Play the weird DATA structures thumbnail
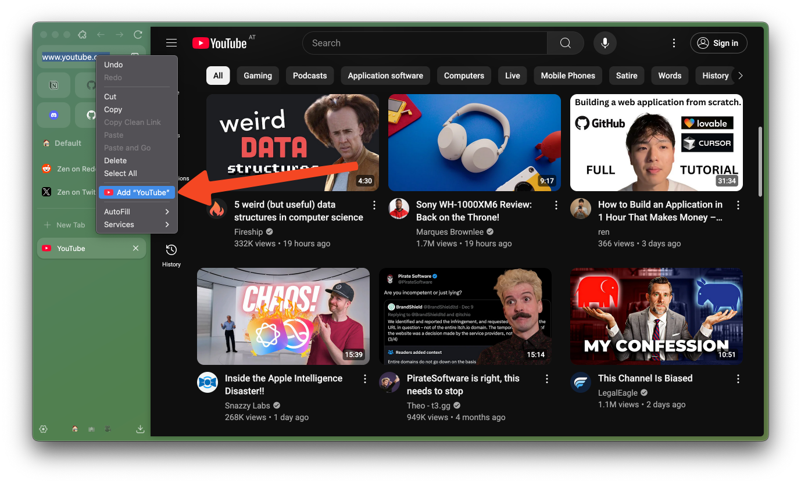 point(292,142)
